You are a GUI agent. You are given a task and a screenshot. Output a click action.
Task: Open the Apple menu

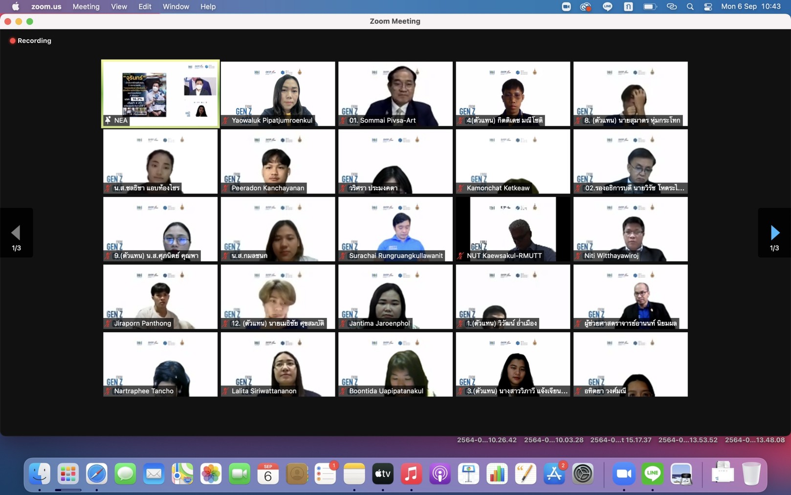pyautogui.click(x=16, y=7)
